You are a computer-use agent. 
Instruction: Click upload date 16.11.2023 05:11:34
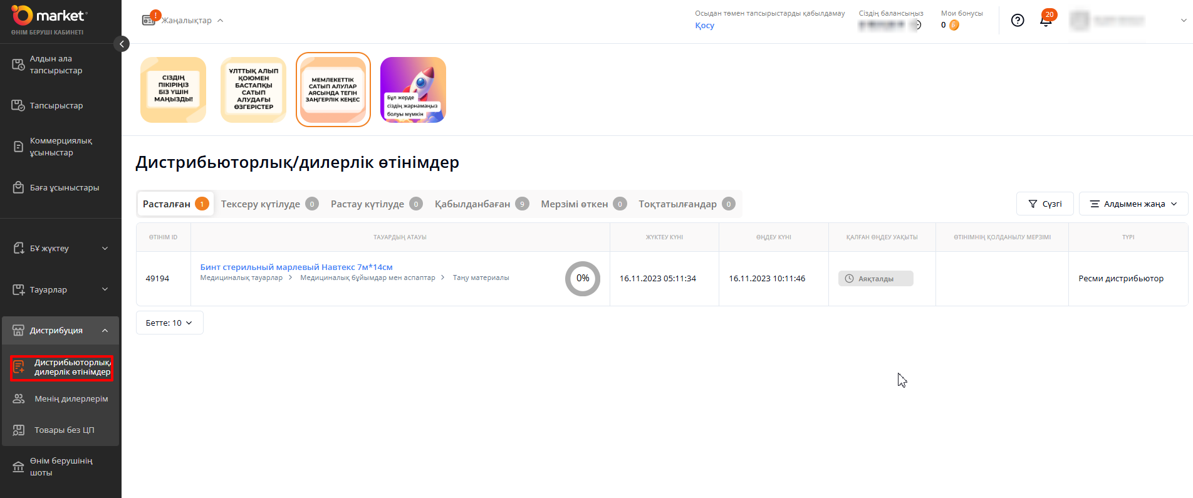658,279
